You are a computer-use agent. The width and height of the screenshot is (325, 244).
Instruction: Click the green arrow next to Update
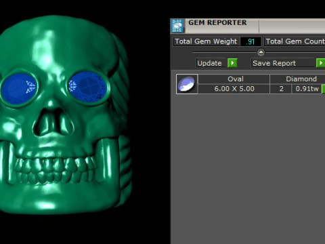[232, 63]
